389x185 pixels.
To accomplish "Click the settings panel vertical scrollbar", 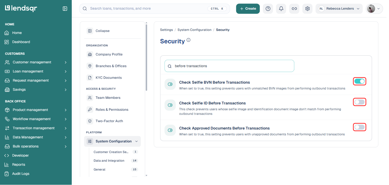I will coord(146,58).
